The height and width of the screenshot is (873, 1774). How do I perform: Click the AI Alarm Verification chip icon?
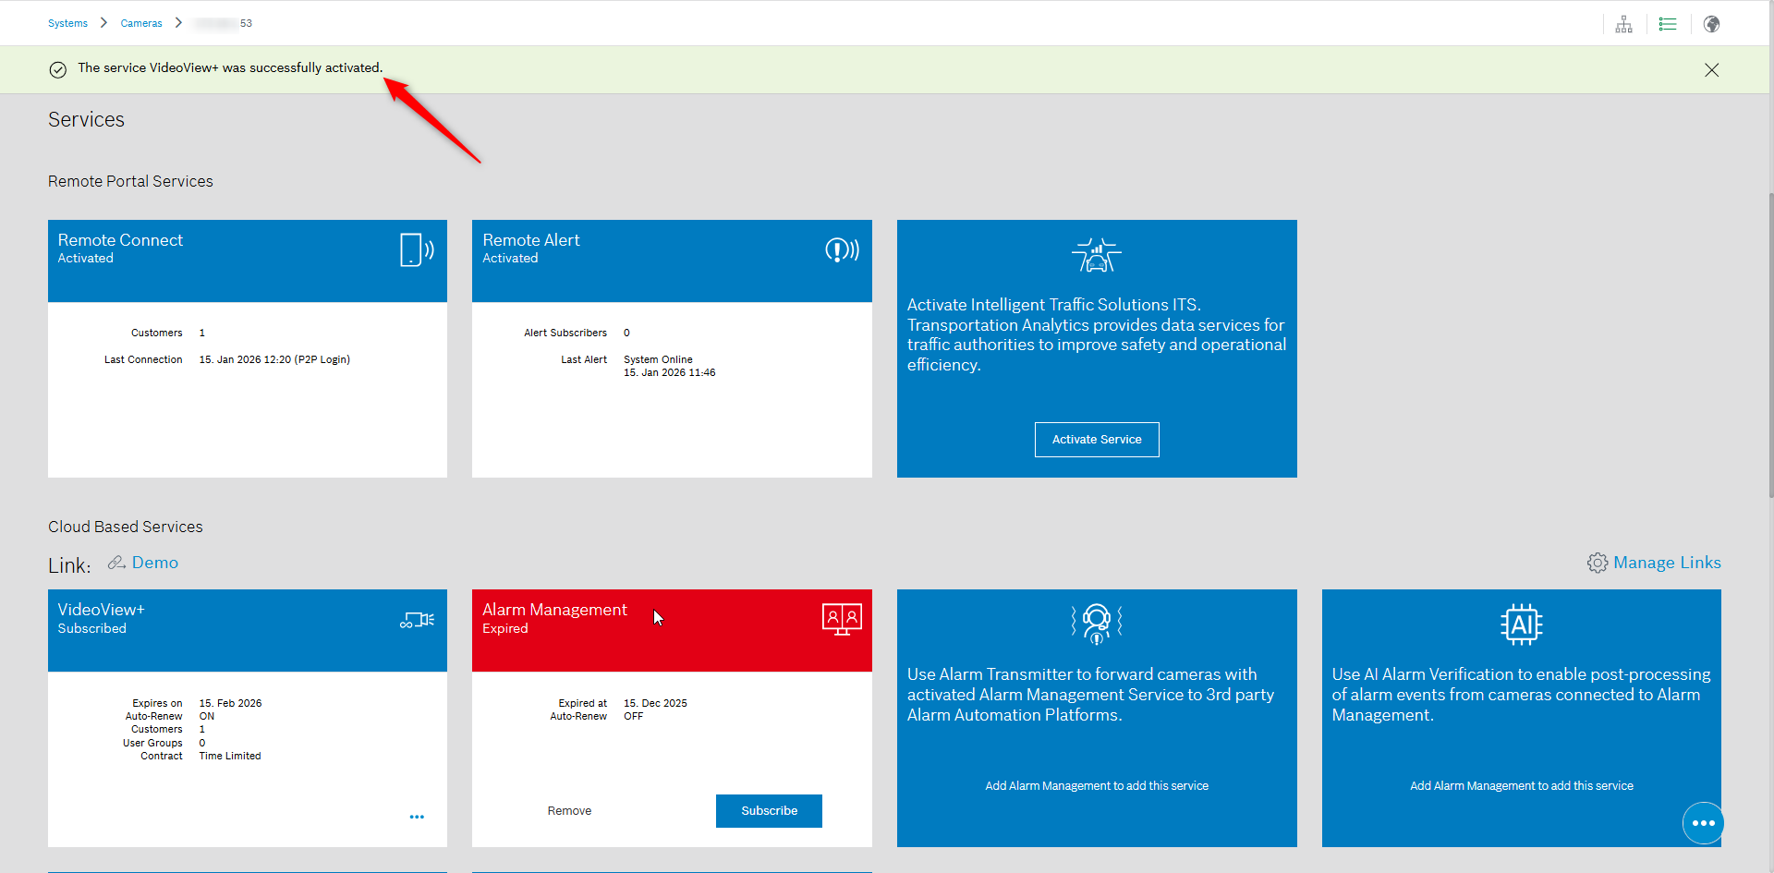point(1522,624)
